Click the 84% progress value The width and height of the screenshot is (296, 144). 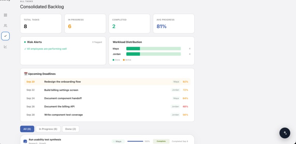tap(185, 98)
